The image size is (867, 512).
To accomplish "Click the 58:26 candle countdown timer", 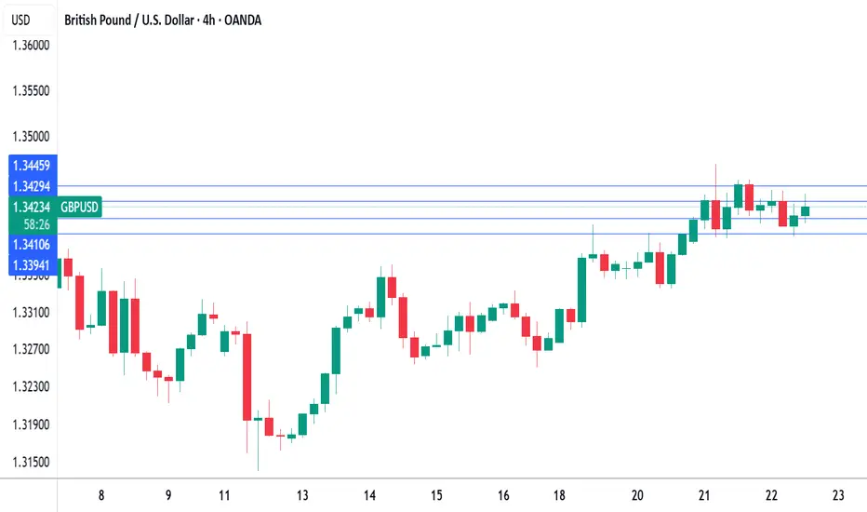I will [x=36, y=224].
